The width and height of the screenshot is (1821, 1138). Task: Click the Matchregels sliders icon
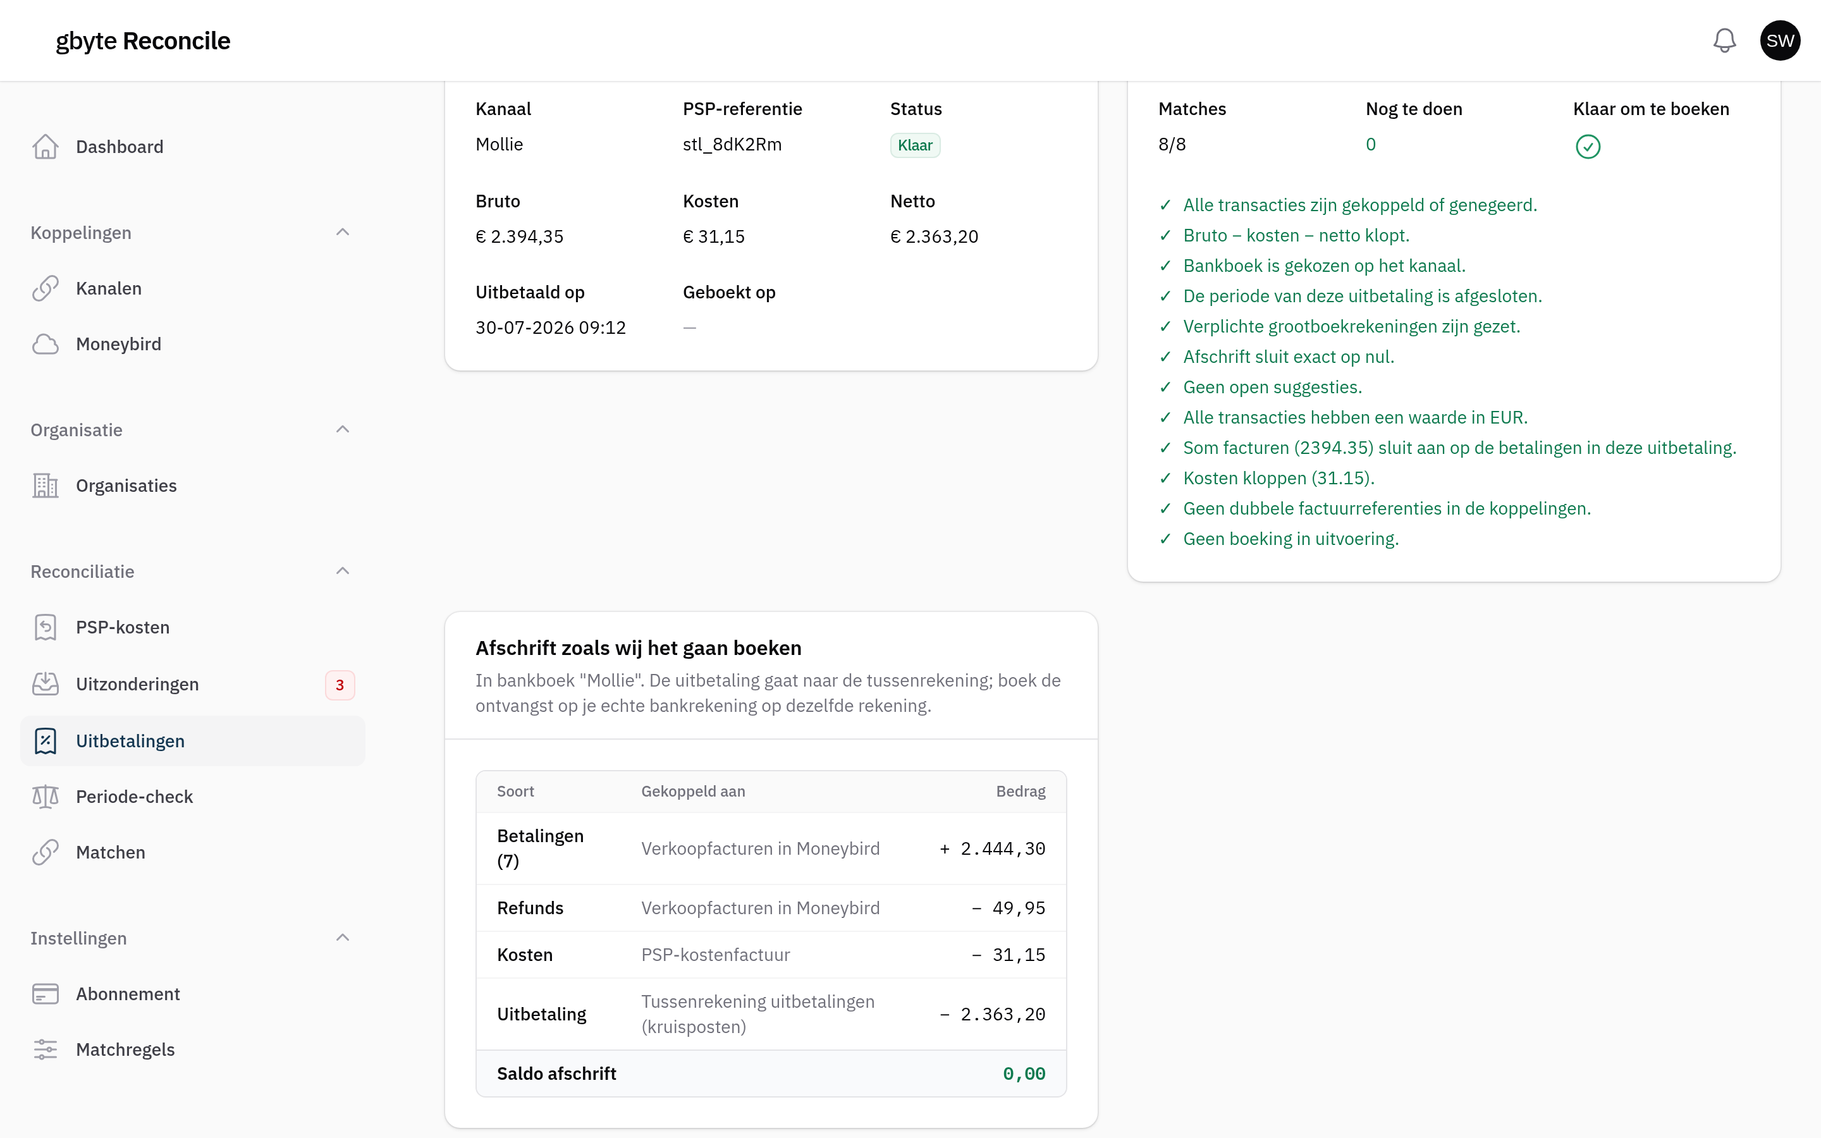[x=45, y=1049]
